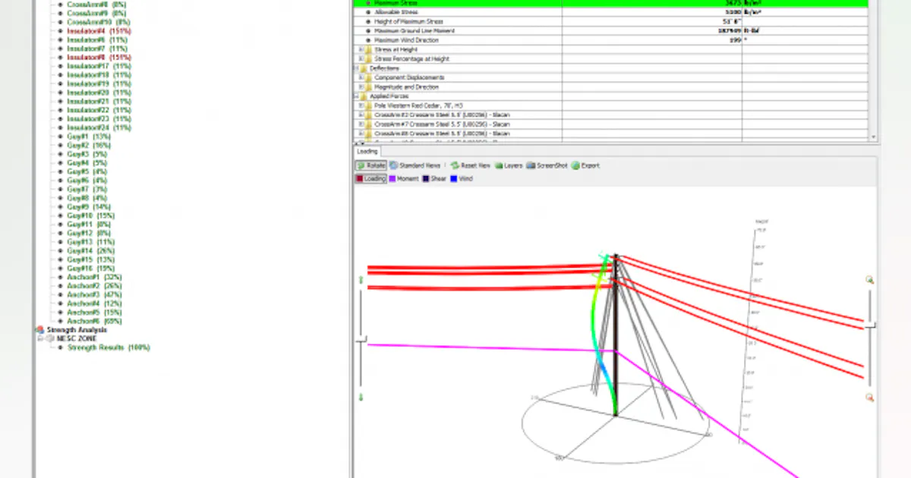Select the Strength Analysis tree label
The height and width of the screenshot is (478, 911).
point(77,330)
